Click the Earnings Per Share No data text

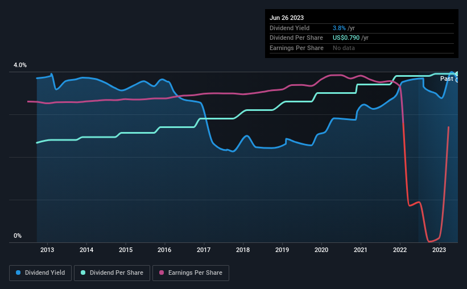tap(344, 48)
